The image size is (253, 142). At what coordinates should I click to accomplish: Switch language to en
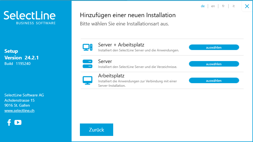tap(213, 6)
